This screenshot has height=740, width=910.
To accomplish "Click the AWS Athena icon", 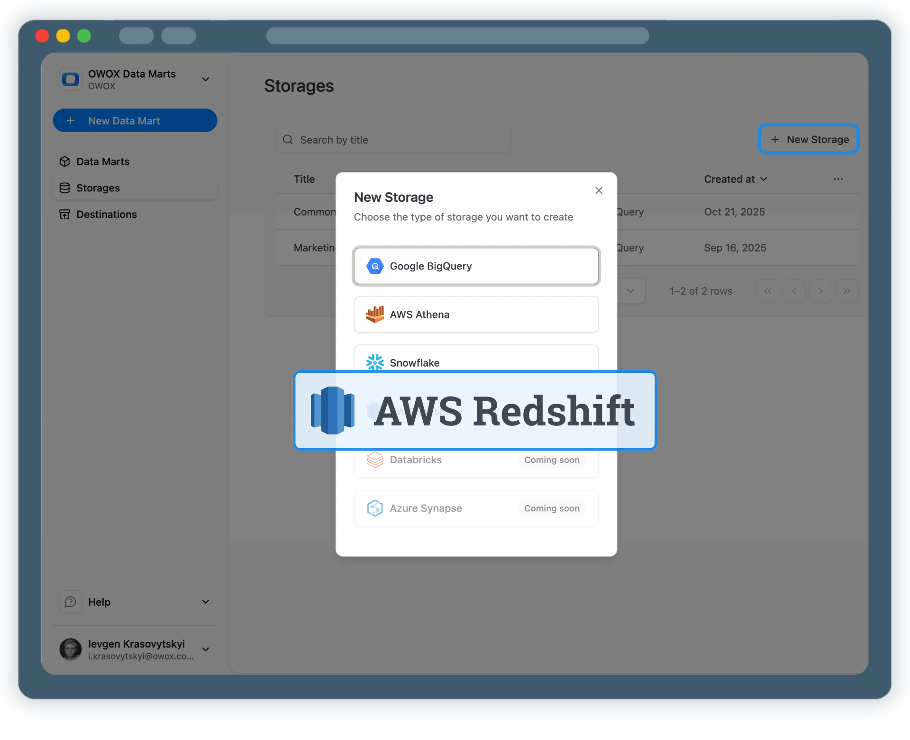I will pyautogui.click(x=375, y=314).
